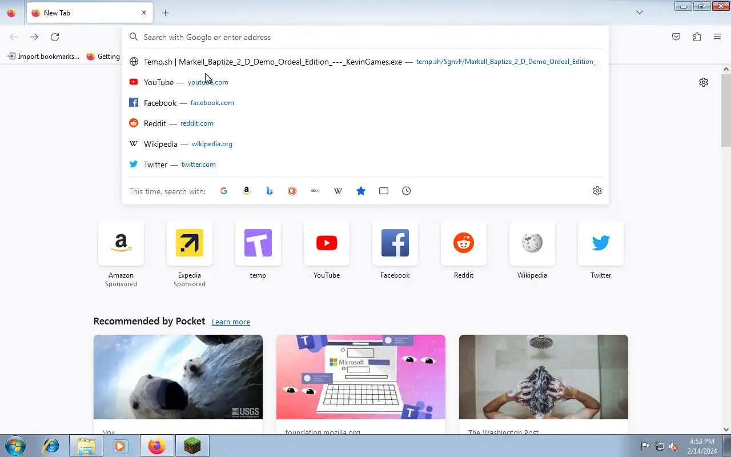
Task: Click the Save to Pocket icon
Action: [x=676, y=37]
